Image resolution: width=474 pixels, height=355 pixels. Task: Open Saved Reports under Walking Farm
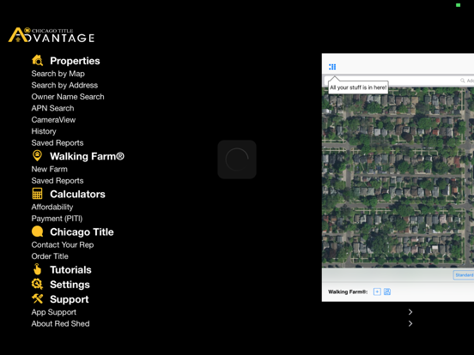(x=58, y=181)
